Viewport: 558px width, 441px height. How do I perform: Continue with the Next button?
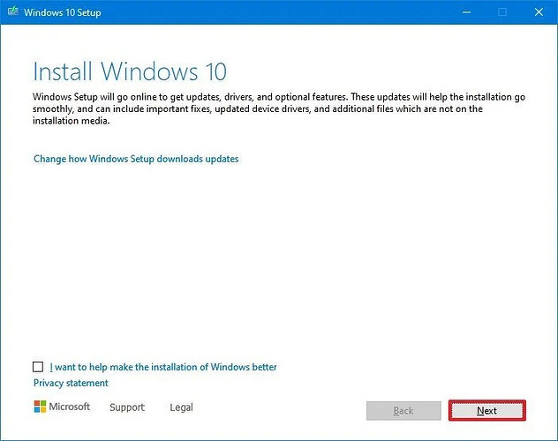tap(486, 410)
